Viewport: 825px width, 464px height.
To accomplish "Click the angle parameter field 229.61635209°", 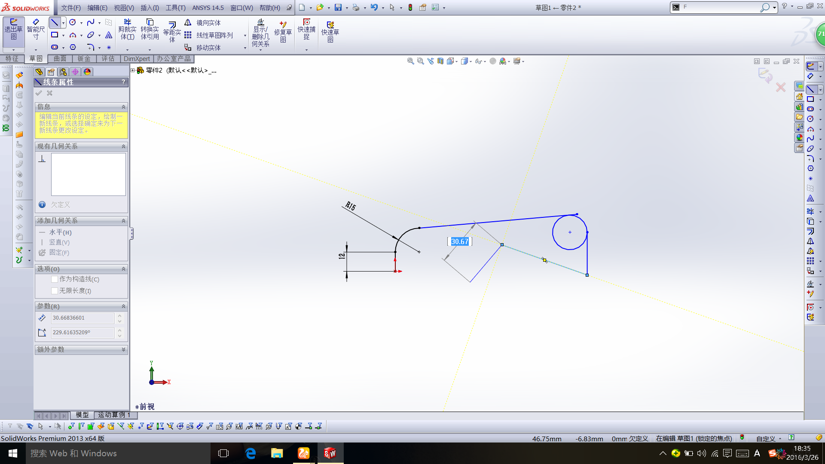I will (82, 333).
